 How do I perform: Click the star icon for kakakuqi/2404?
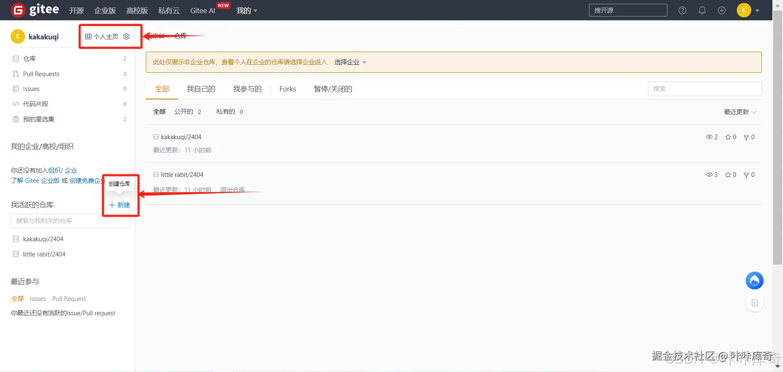[728, 137]
